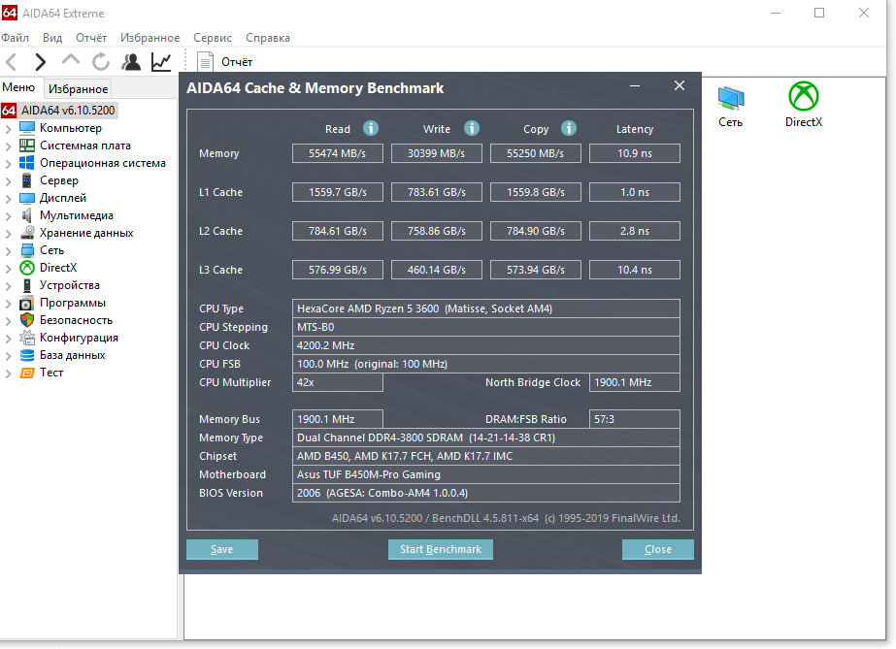Viewport: 896px width, 649px height.
Task: Click the Close button in benchmark dialog
Action: 658,549
